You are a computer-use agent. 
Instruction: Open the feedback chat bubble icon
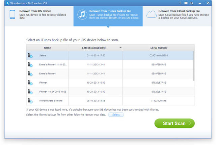pos(186,3)
